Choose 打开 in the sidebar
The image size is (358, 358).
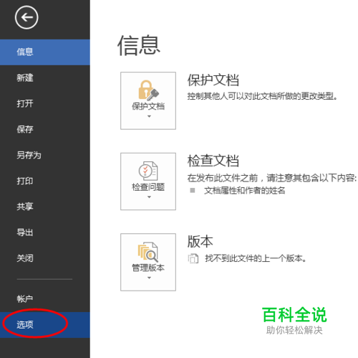[45, 103]
